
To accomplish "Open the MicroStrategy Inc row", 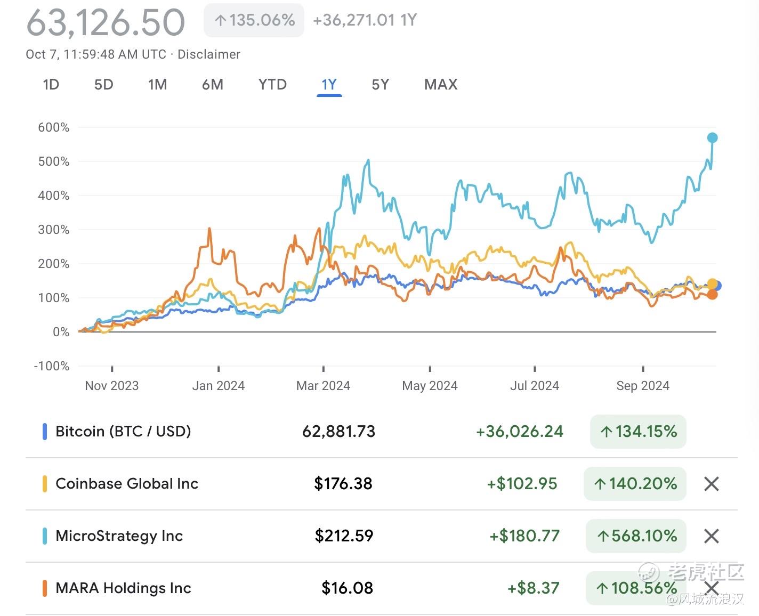I will (119, 536).
